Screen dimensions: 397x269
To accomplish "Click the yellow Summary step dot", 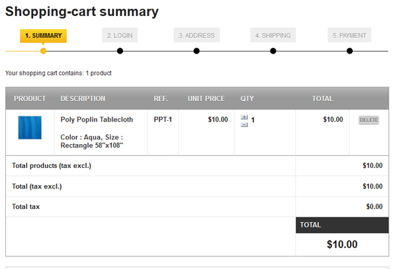I will [43, 51].
